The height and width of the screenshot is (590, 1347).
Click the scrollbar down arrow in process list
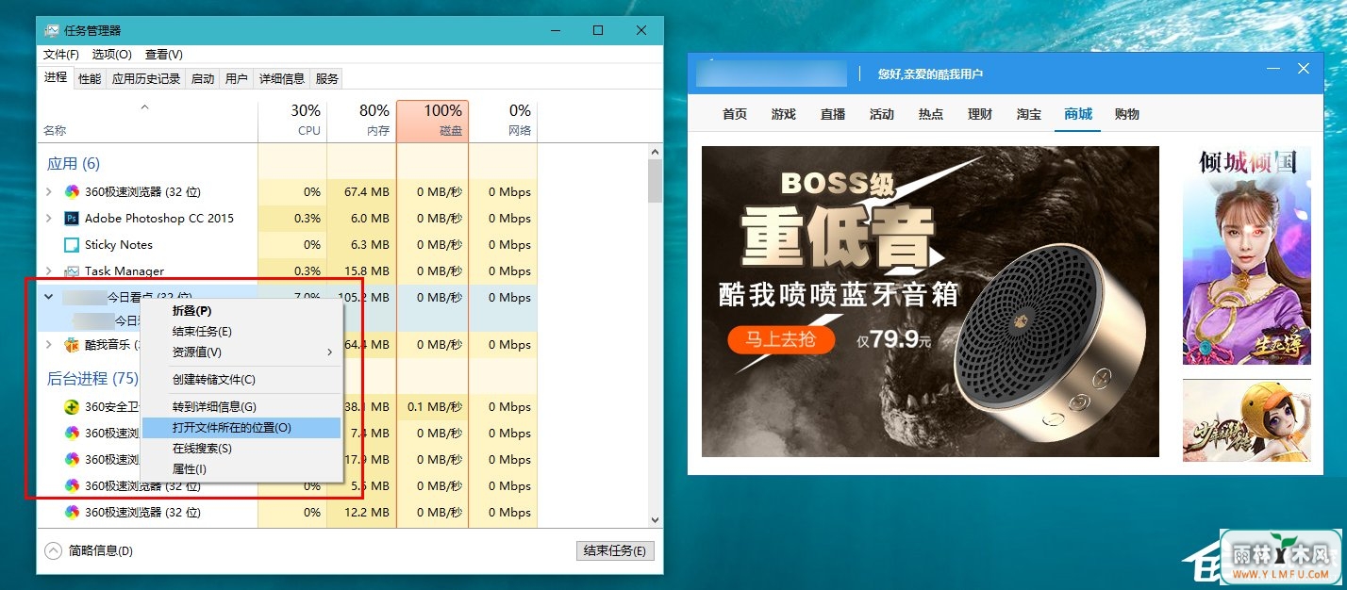(656, 519)
